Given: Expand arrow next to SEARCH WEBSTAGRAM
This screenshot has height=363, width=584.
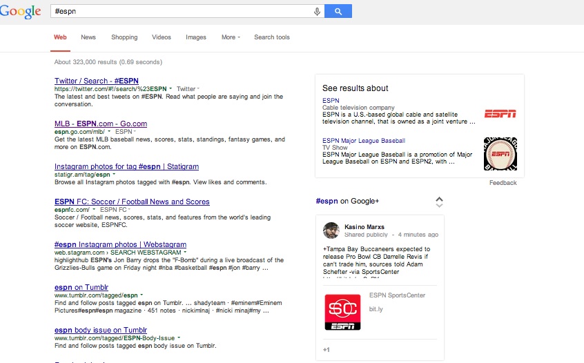Looking at the screenshot, I should (x=185, y=252).
